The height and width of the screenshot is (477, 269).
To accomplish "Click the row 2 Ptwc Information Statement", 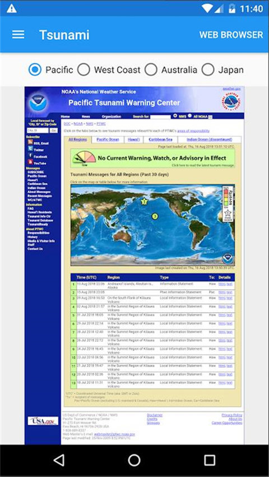I will (x=180, y=292).
